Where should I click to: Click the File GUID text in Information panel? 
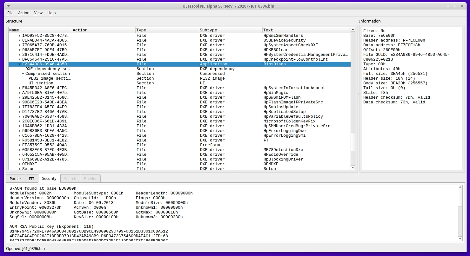tap(406, 57)
